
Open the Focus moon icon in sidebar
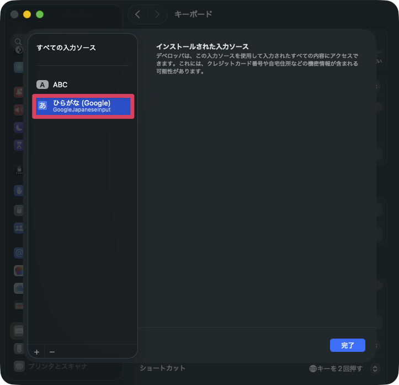pos(19,127)
